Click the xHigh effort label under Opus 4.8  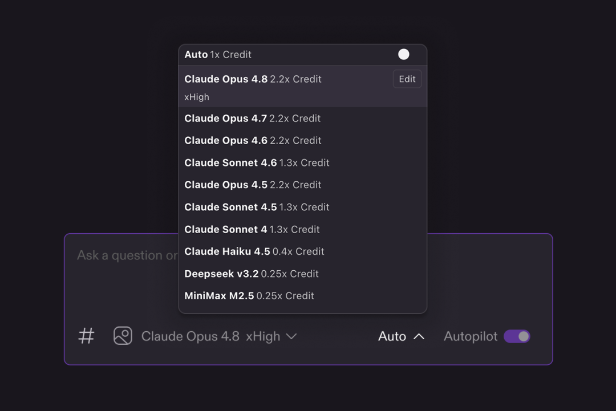[x=197, y=97]
